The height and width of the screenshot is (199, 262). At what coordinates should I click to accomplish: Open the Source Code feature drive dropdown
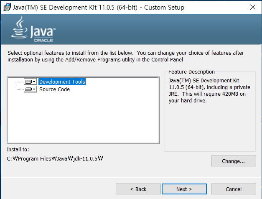30,89
